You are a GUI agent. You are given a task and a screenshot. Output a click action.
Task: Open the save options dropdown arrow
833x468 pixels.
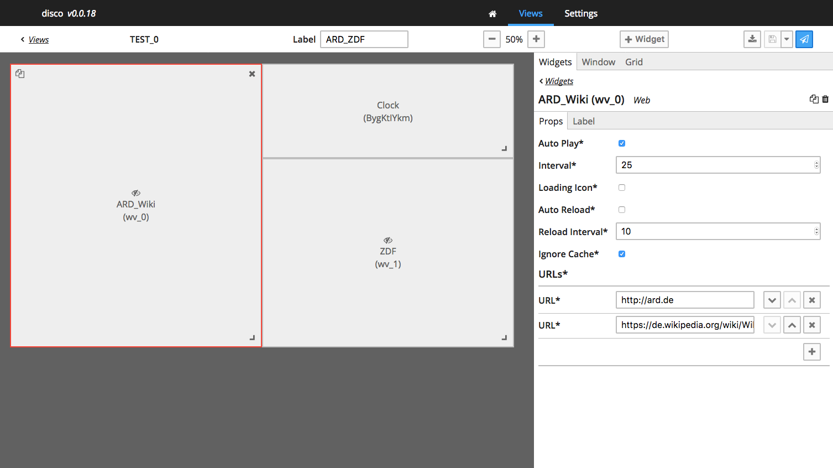(x=787, y=39)
